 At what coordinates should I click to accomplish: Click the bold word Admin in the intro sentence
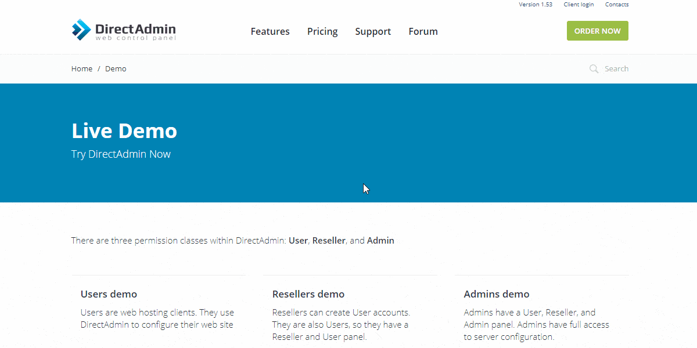point(380,240)
